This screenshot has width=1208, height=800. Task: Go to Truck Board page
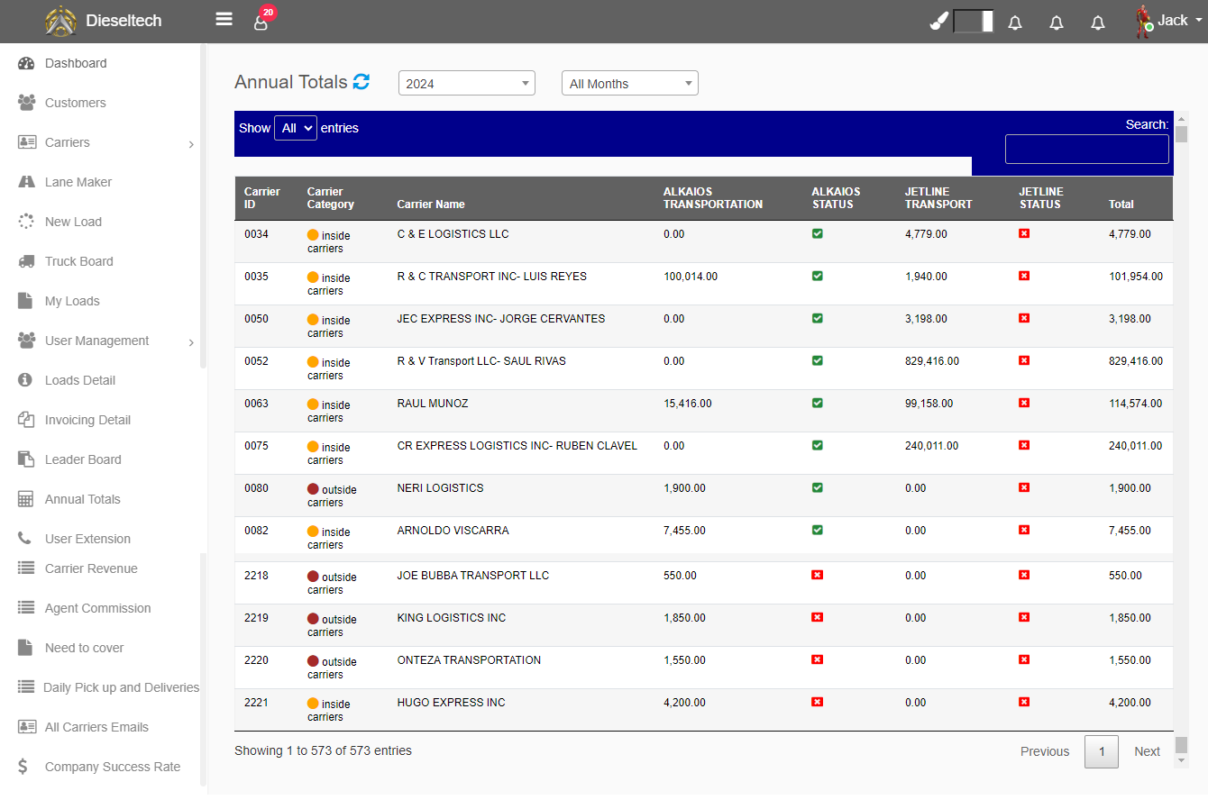[79, 261]
